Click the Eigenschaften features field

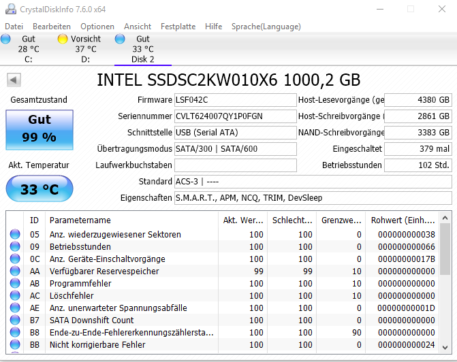[313, 198]
